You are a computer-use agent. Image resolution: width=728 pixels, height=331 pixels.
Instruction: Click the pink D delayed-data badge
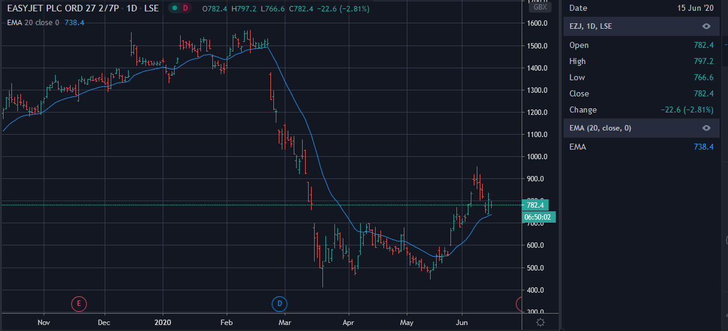[185, 8]
